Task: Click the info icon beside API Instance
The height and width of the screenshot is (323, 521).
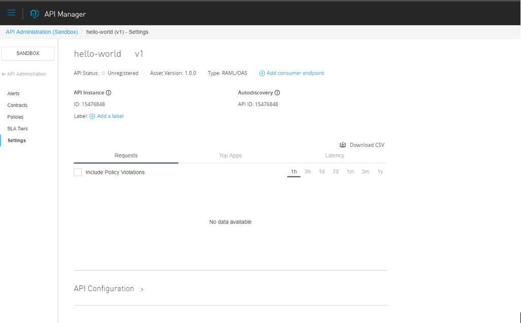Action: coord(109,93)
